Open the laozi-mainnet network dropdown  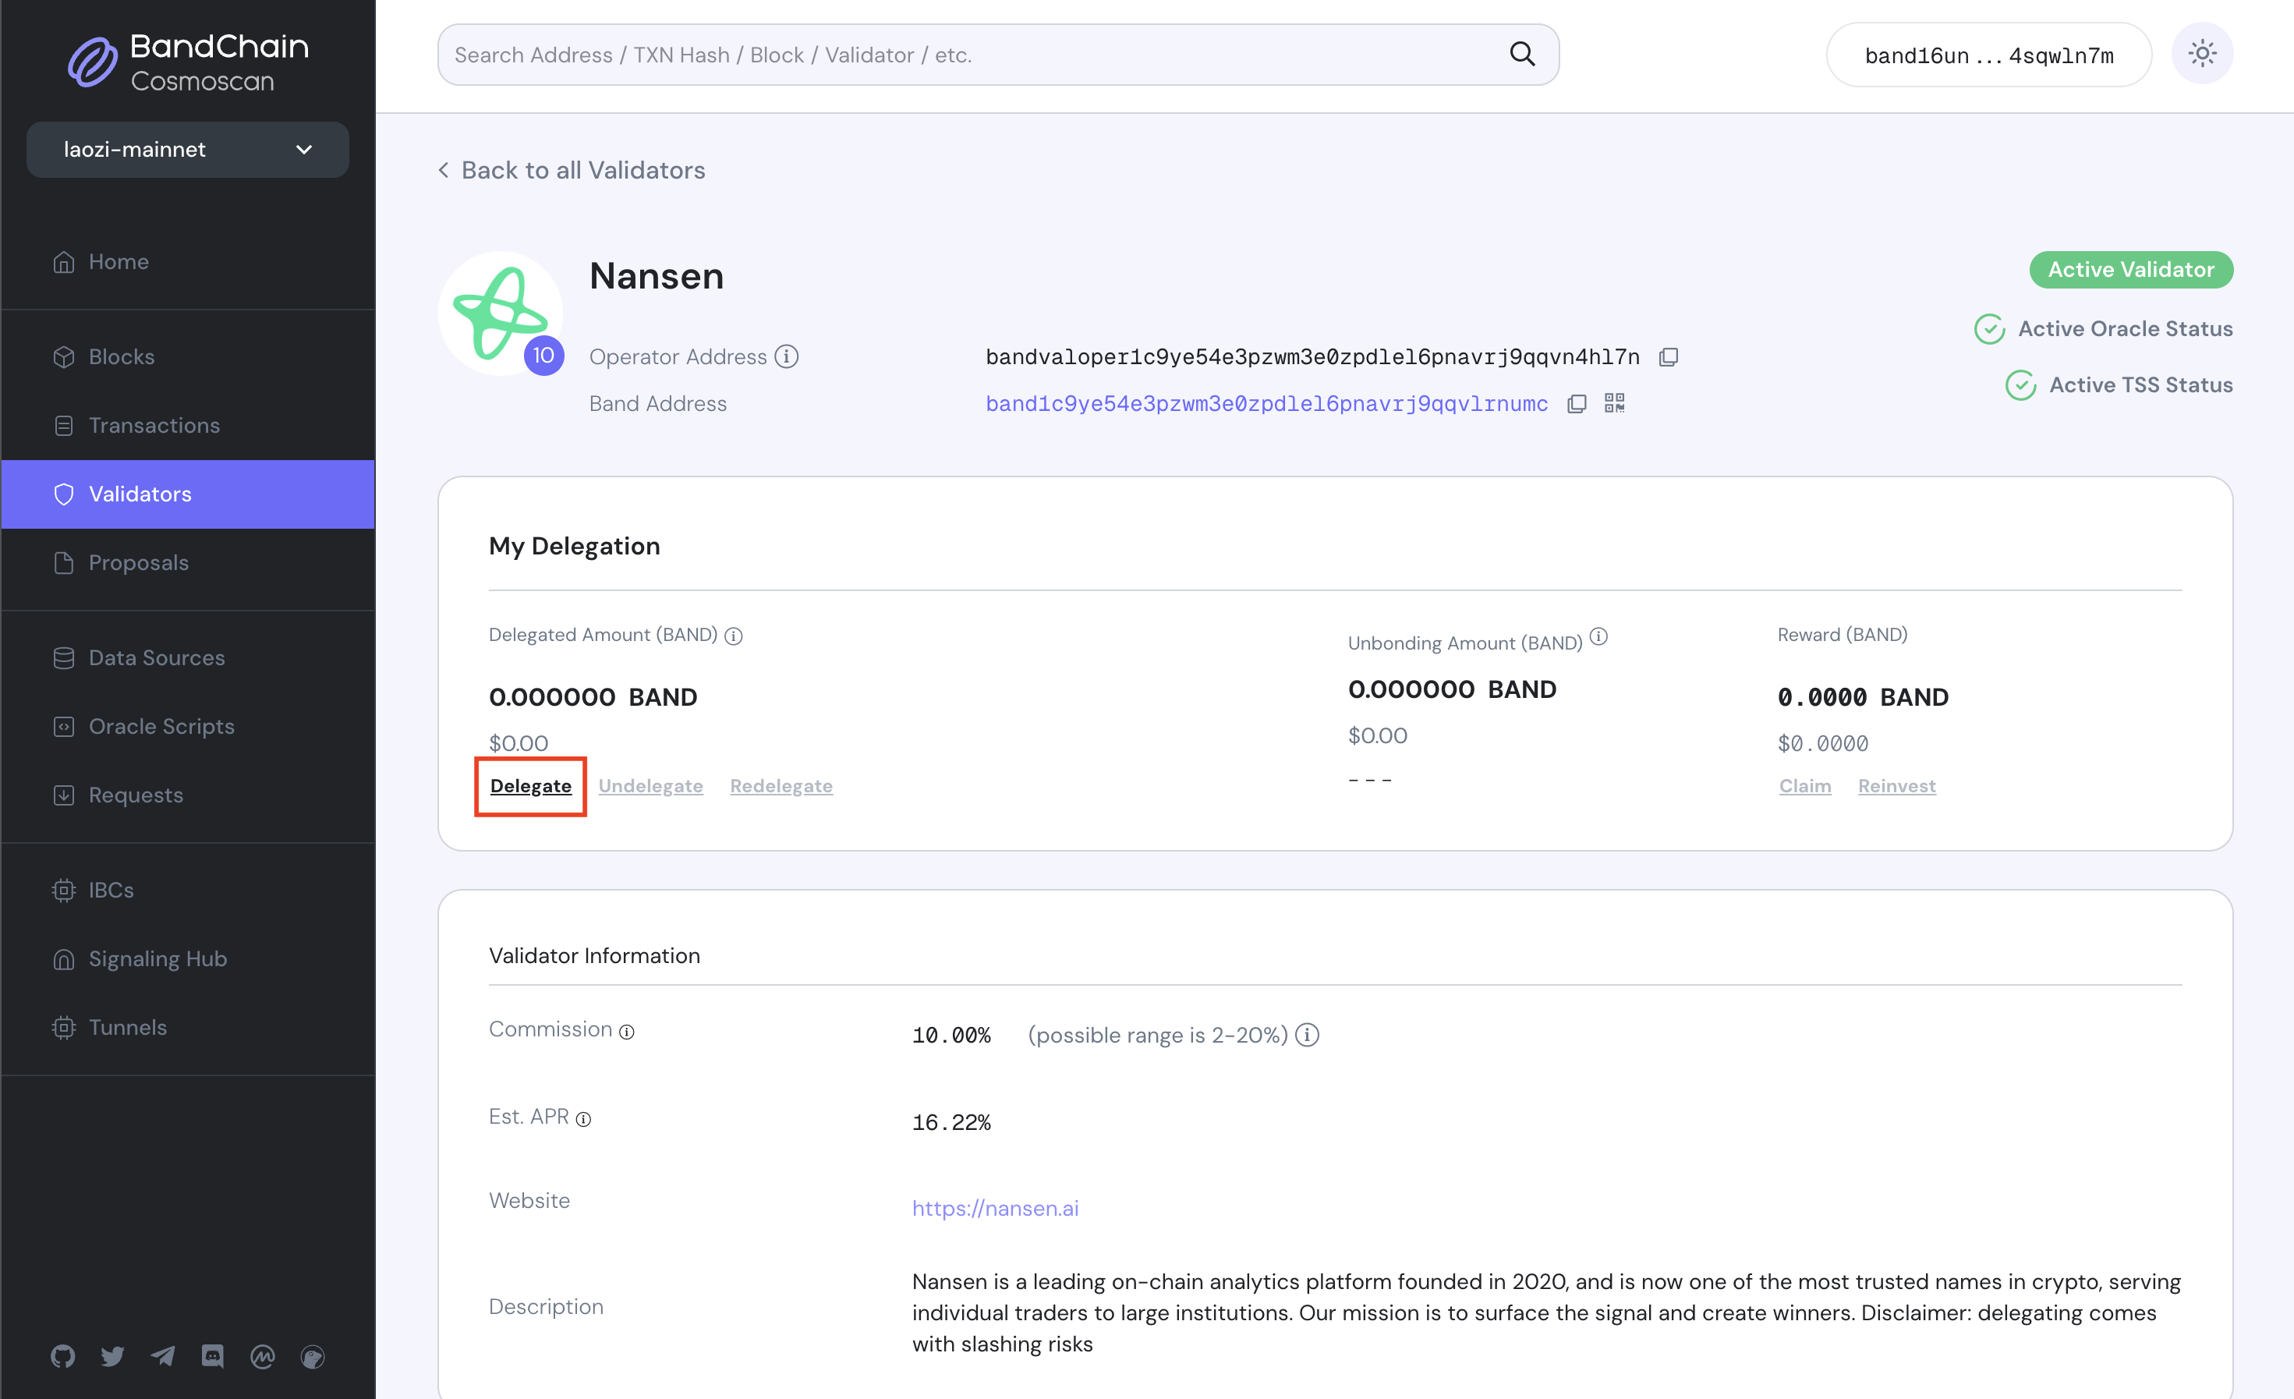pyautogui.click(x=187, y=149)
